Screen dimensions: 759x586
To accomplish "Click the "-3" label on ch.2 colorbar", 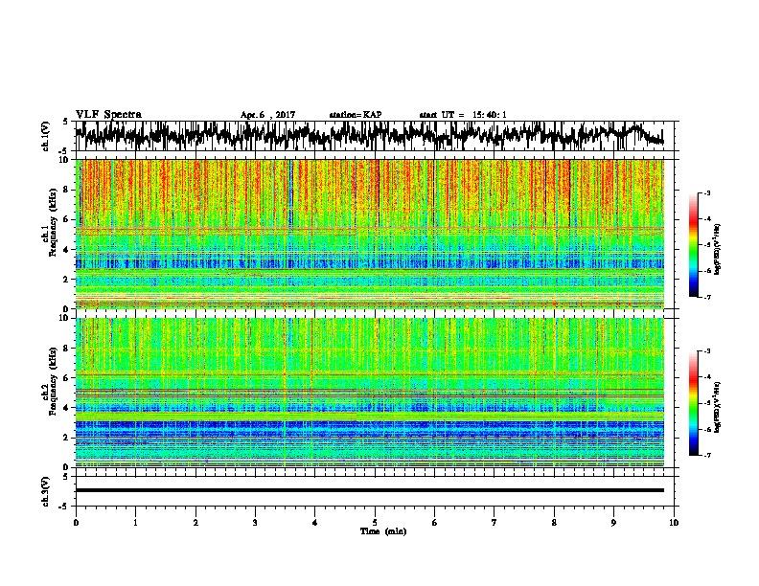I will [x=706, y=351].
